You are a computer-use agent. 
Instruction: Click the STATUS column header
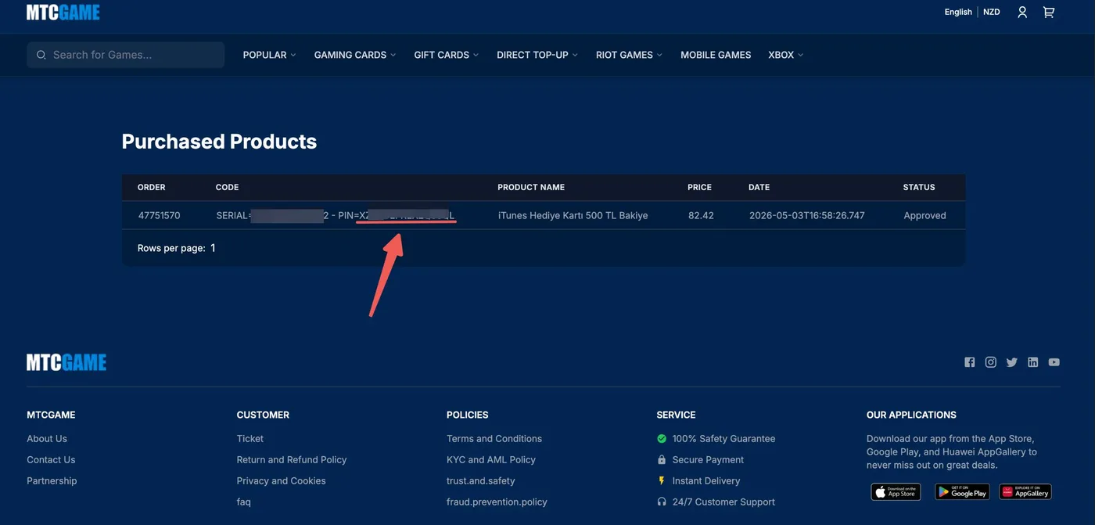tap(919, 188)
